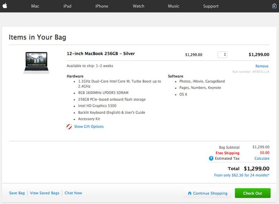Click the Intel HD Graphics 5300 line
The height and width of the screenshot is (204, 279).
(x=97, y=106)
